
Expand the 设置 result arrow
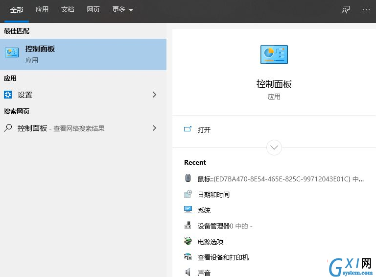pyautogui.click(x=154, y=95)
